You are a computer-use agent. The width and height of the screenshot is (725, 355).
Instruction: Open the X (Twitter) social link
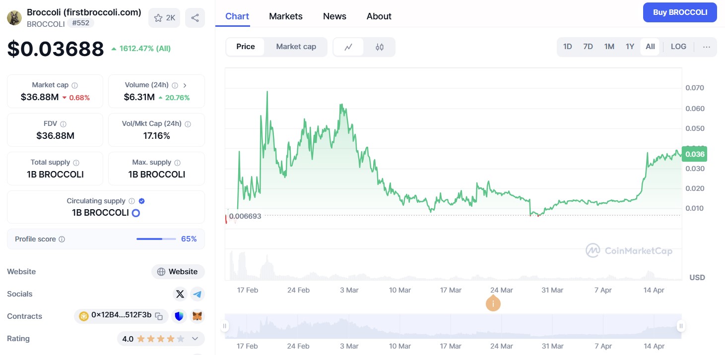coord(180,294)
